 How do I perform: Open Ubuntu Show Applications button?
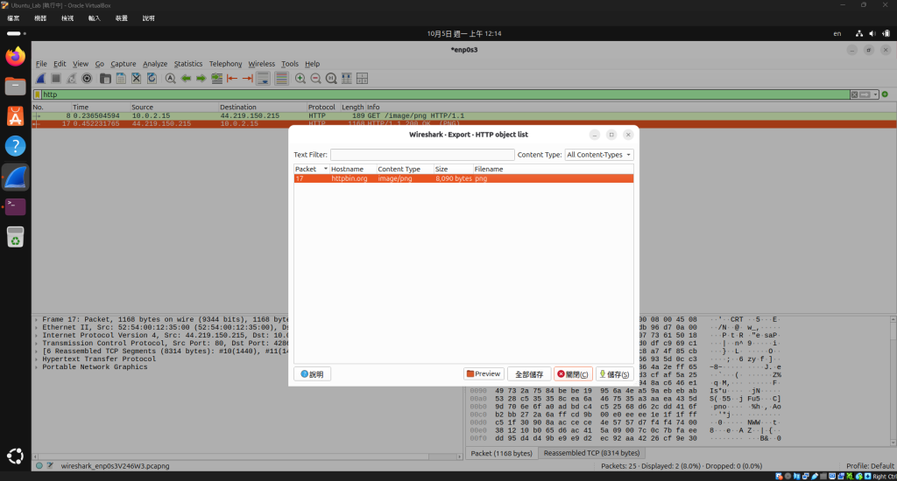click(16, 456)
